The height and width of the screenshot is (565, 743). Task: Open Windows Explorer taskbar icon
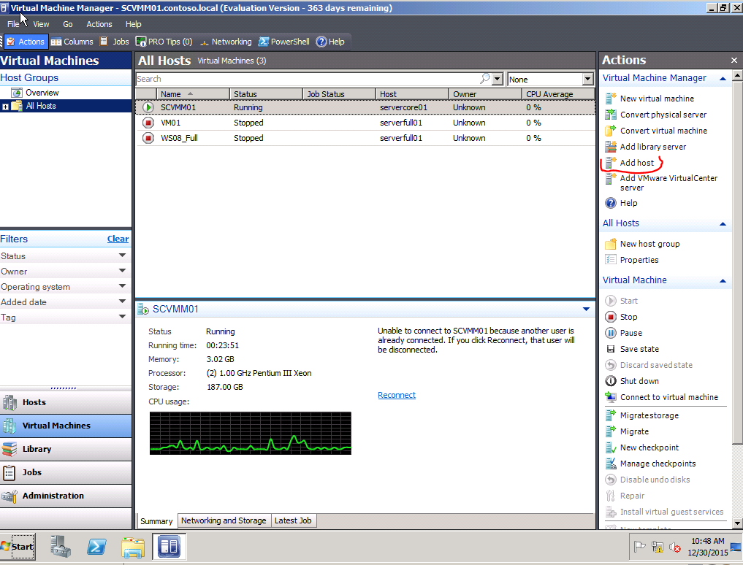click(x=133, y=547)
